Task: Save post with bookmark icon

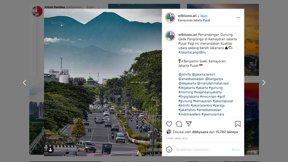Action: 238,124
